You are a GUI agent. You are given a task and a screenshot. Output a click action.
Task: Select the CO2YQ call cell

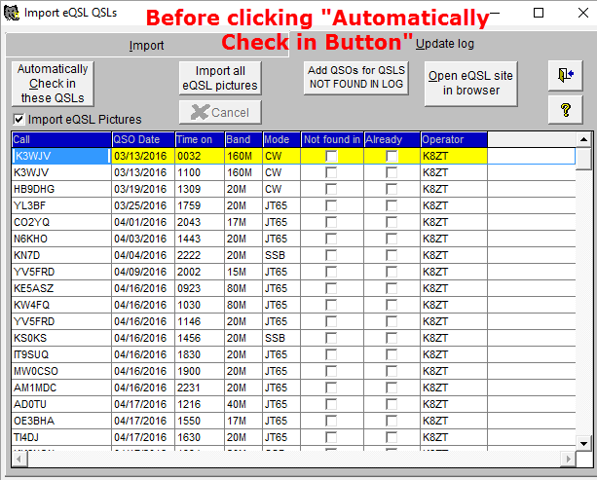(x=61, y=222)
